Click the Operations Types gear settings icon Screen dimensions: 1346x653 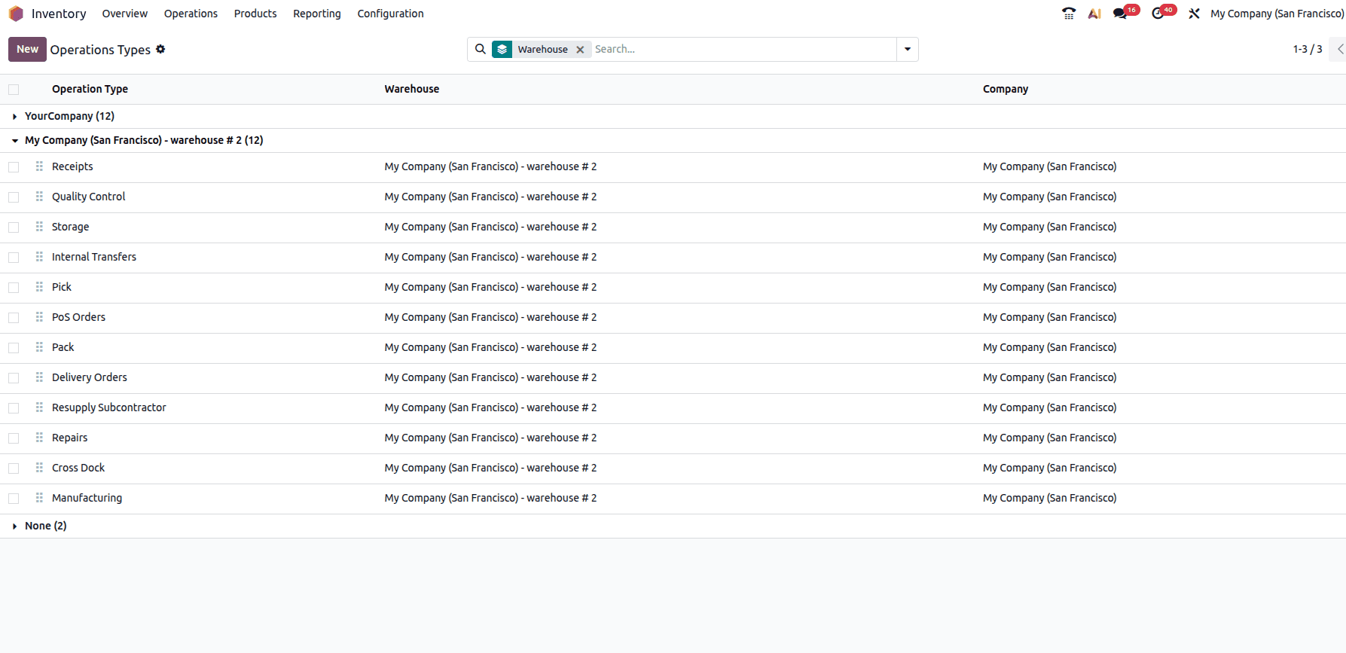click(160, 49)
